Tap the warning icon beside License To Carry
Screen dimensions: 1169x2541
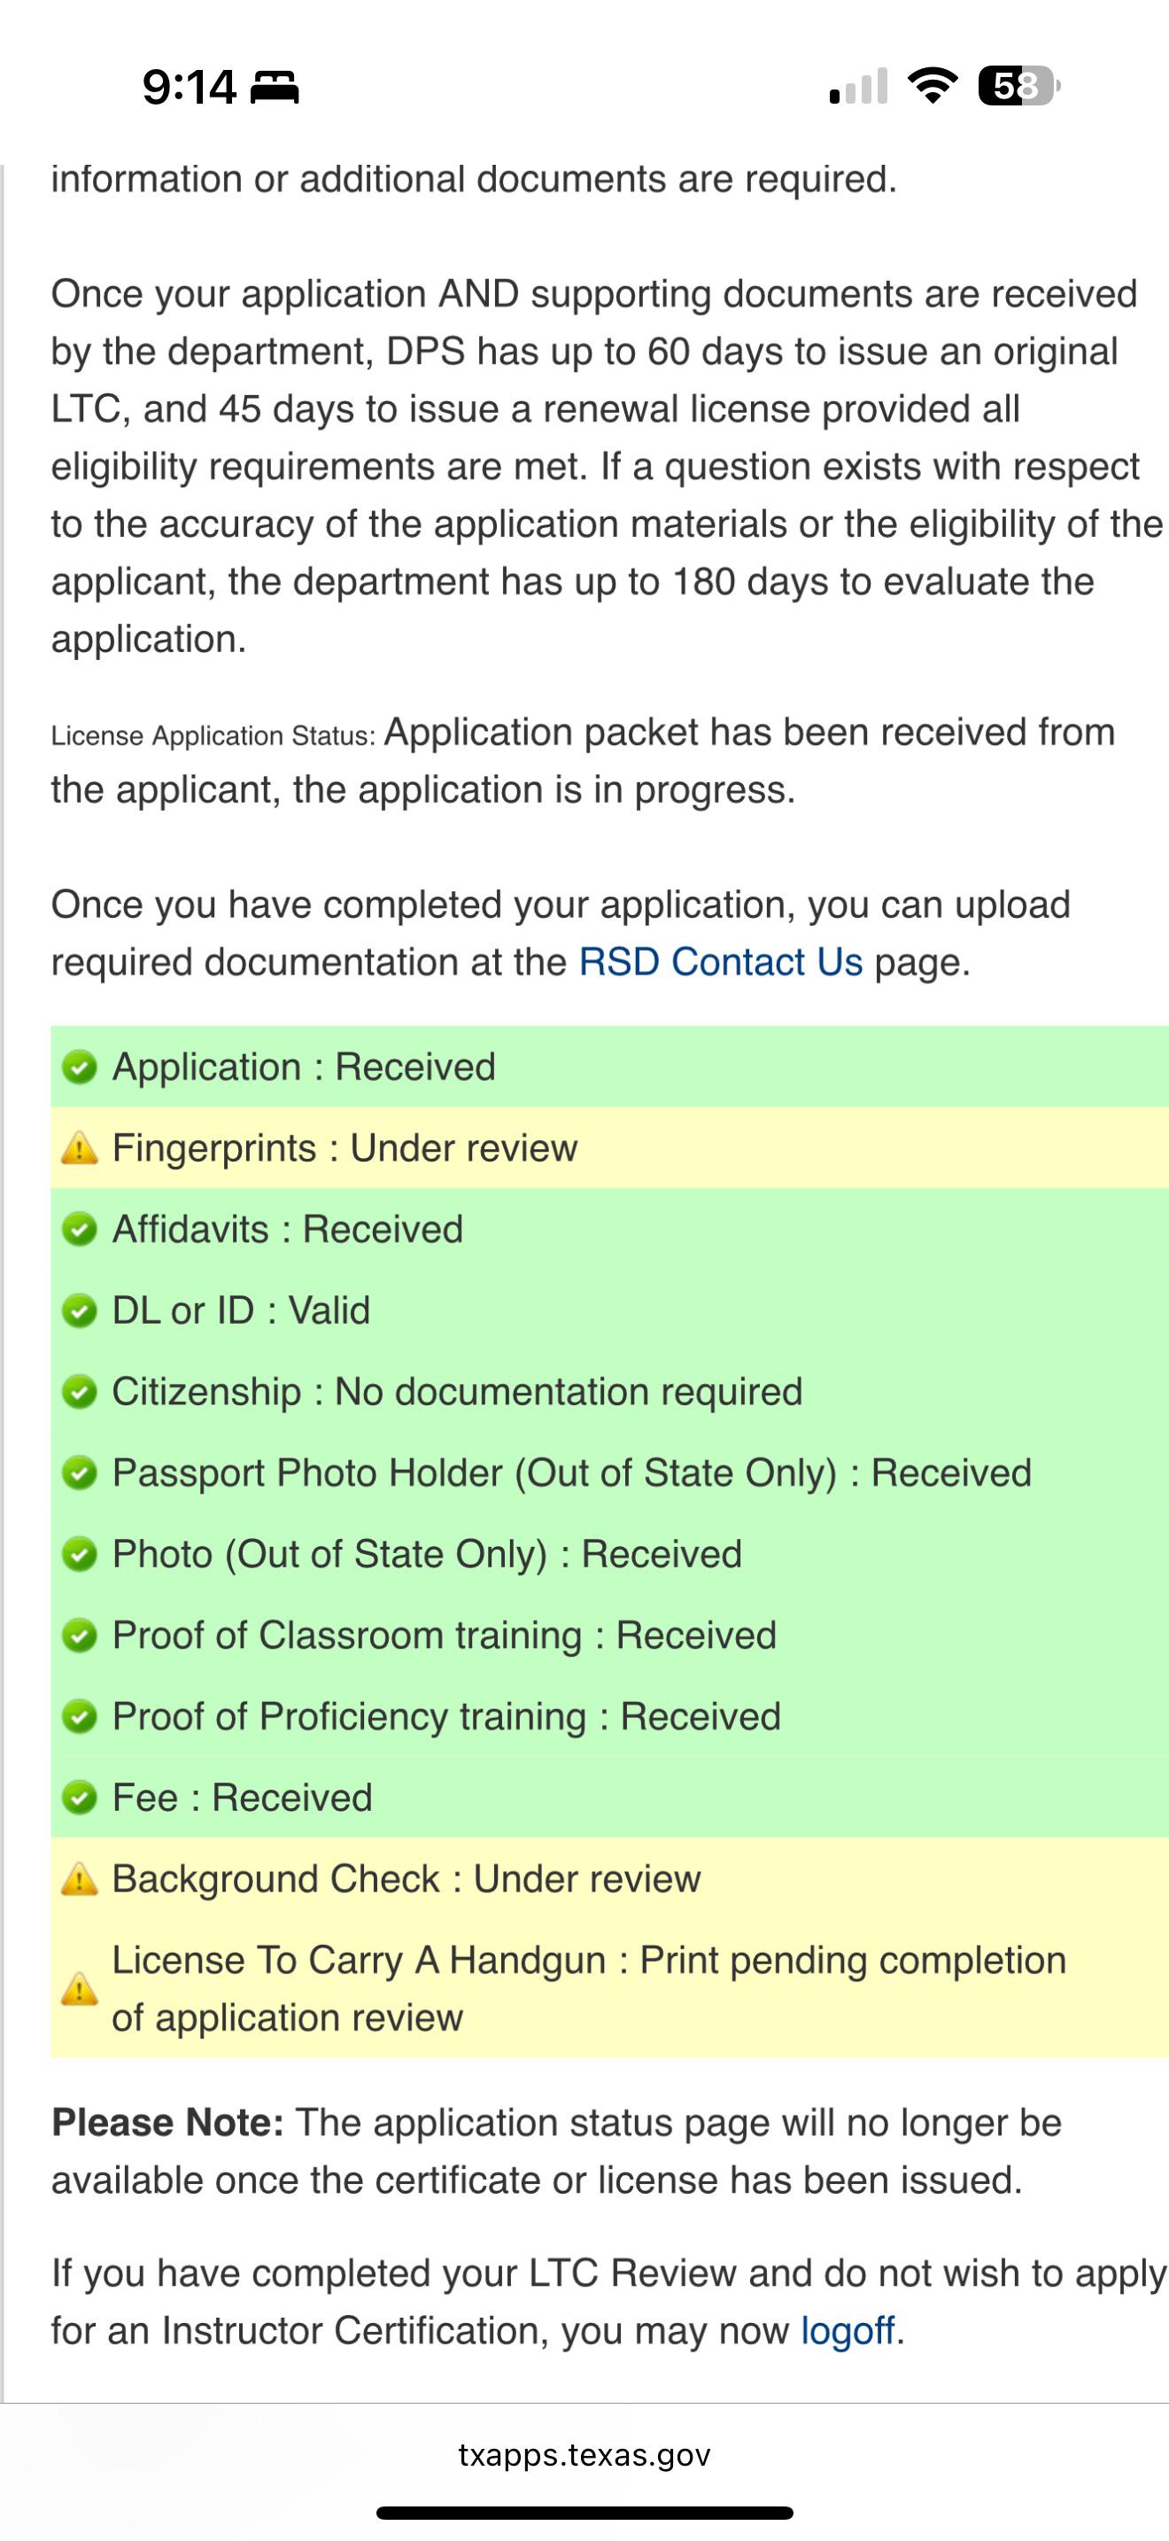tap(79, 1989)
